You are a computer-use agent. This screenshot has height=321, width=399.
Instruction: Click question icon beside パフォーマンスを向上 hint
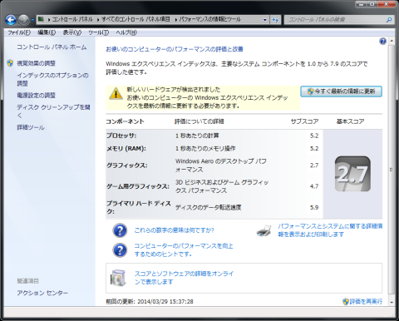[120, 250]
